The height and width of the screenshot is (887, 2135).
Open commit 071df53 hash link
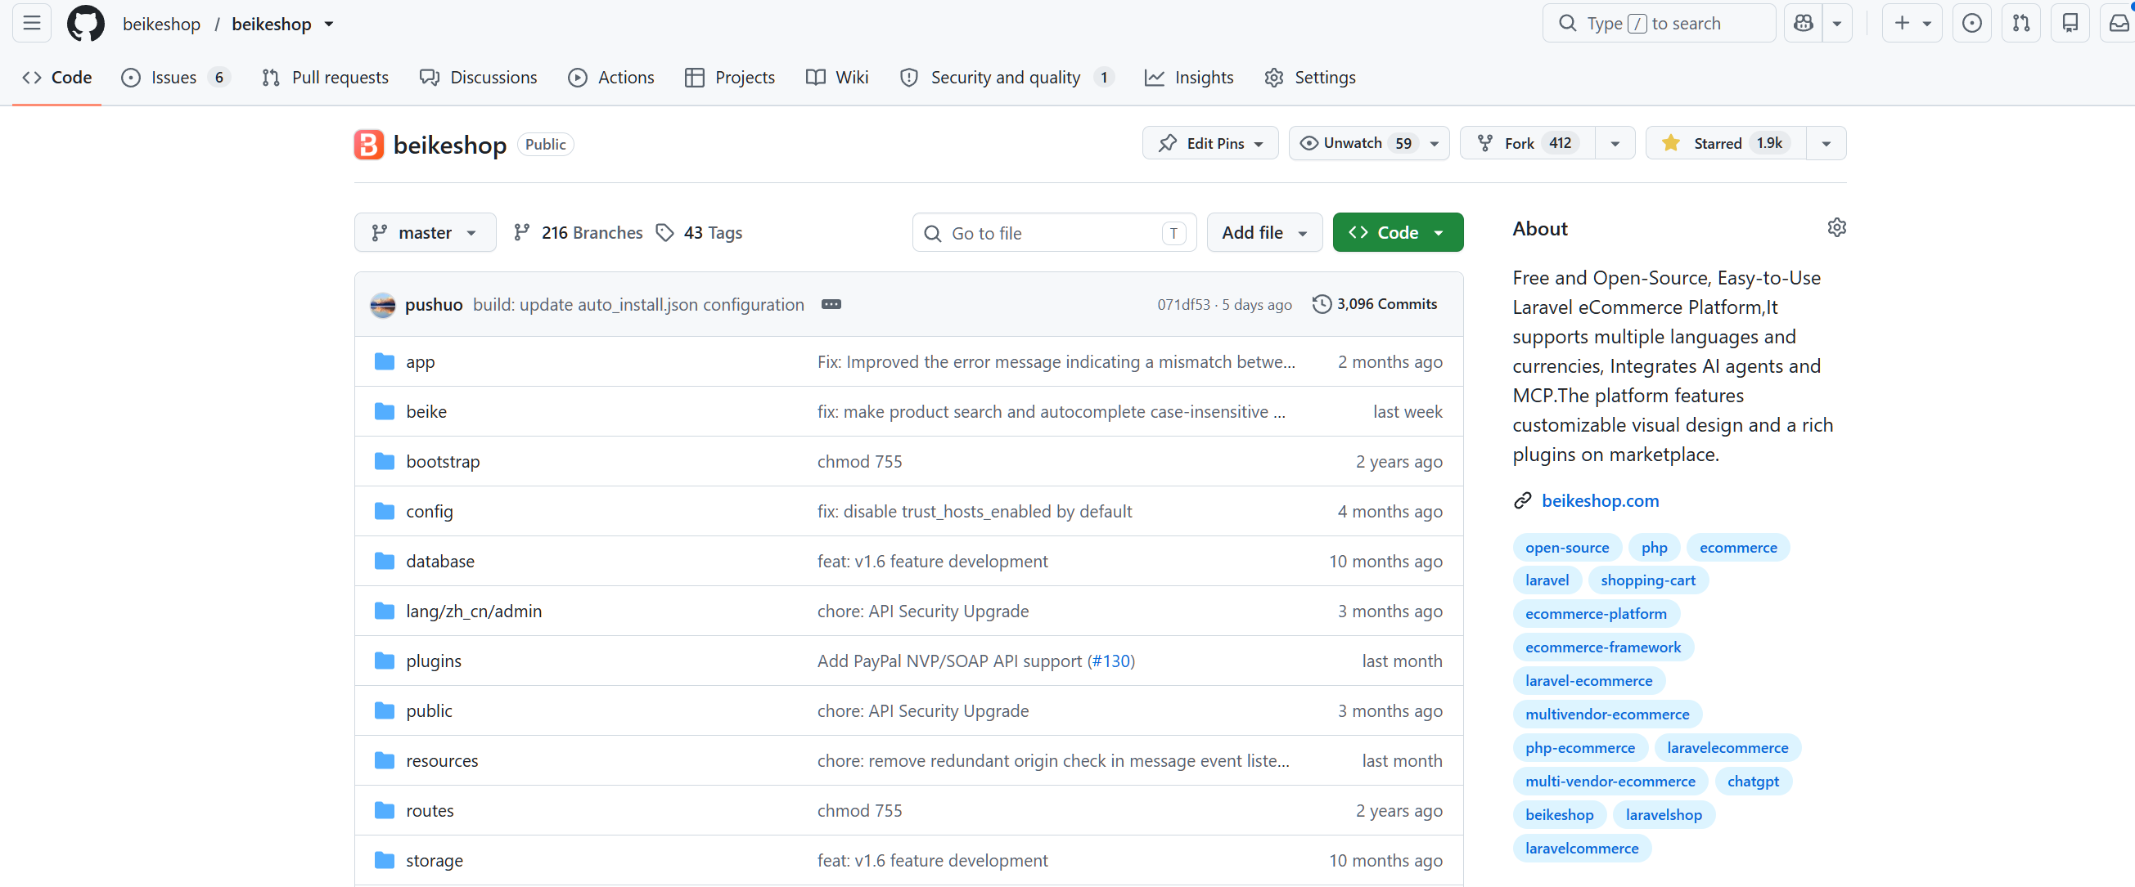point(1183,305)
